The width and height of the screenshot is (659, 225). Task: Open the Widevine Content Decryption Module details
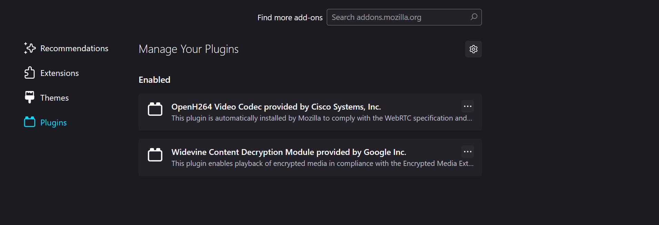coord(288,152)
